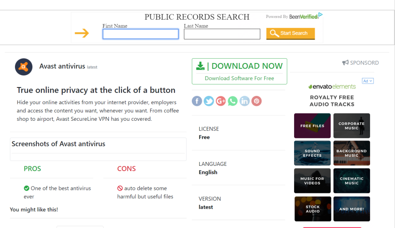Viewport: 395px width, 228px height.
Task: Share on Facebook icon
Action: (x=197, y=101)
